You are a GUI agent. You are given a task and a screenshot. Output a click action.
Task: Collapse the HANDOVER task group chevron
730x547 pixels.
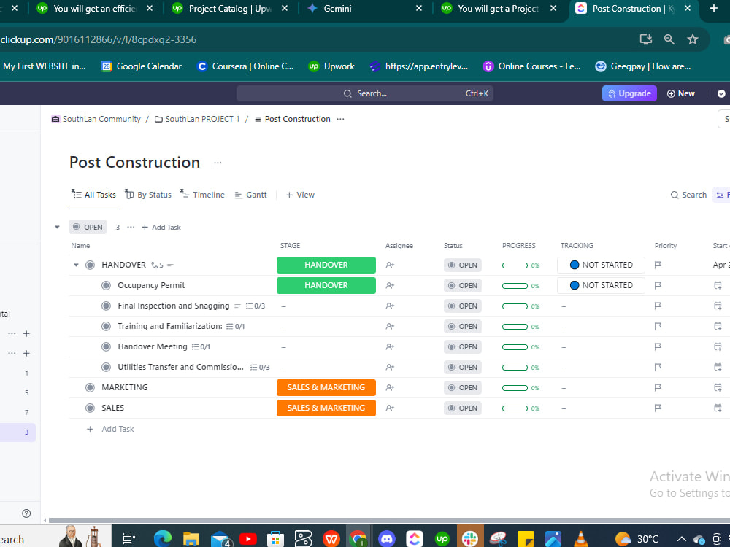tap(76, 265)
